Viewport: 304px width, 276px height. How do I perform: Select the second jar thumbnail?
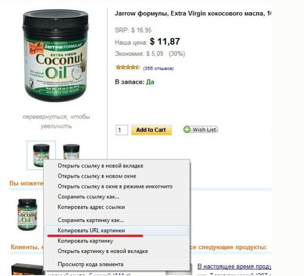(x=71, y=152)
